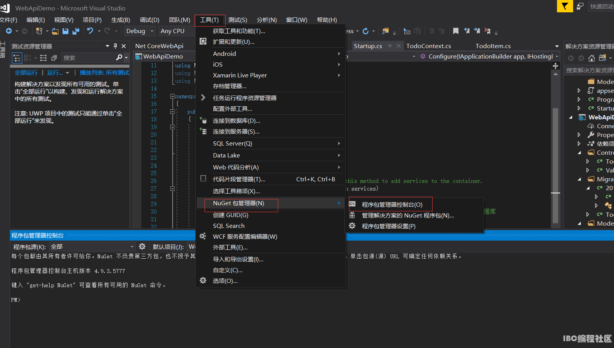This screenshot has width=614, height=348.
Task: Collapse the code block at line 17
Action: [173, 112]
